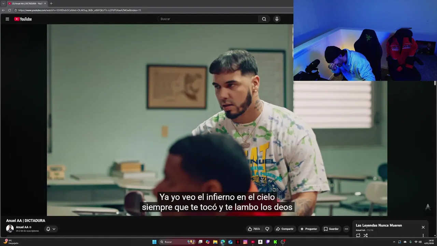437x246 pixels.
Task: Open Twitch from taskbar
Action: pyautogui.click(x=268, y=242)
